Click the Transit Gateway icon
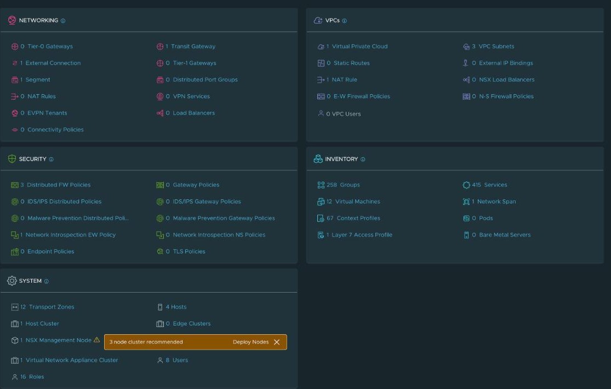This screenshot has height=389, width=611. [x=160, y=47]
